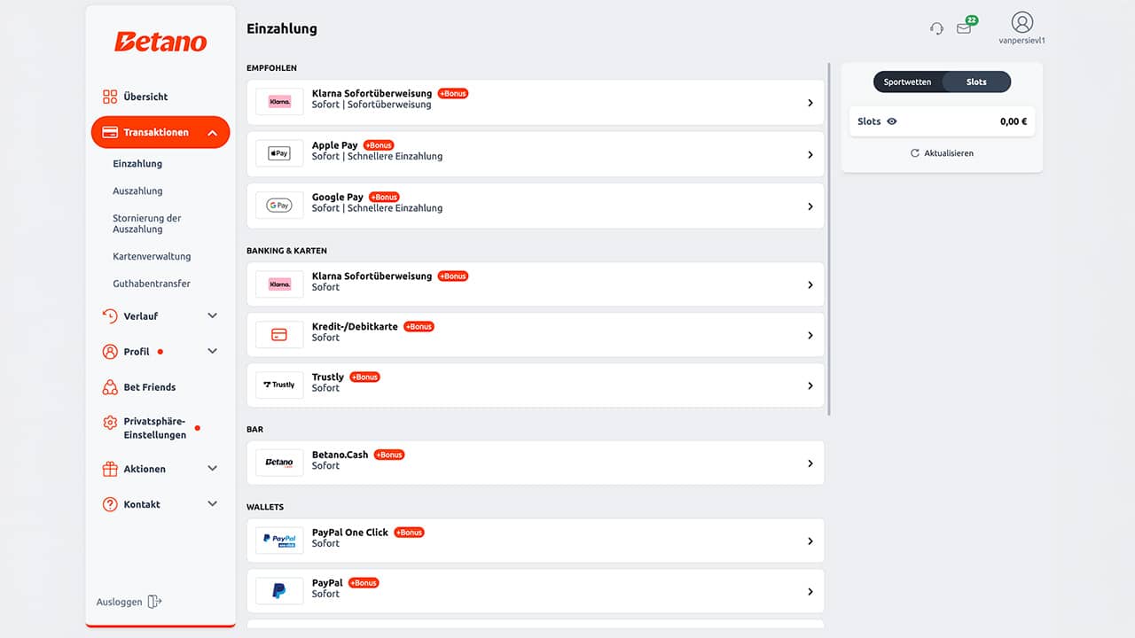Open Klarna row arrow under Banking & Karten
This screenshot has height=638, width=1135.
[x=810, y=285]
